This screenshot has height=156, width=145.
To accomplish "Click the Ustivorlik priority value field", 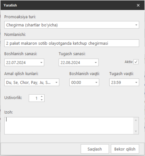I will click(x=35, y=98).
